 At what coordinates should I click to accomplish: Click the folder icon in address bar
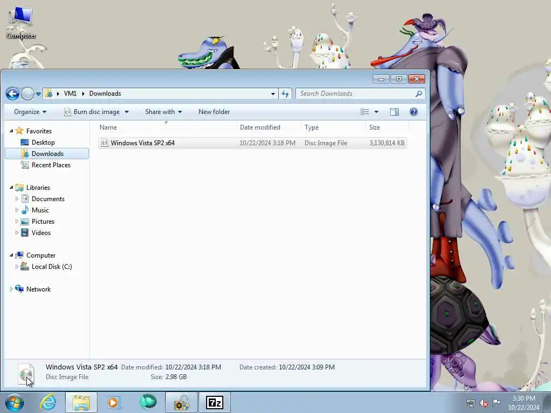49,94
